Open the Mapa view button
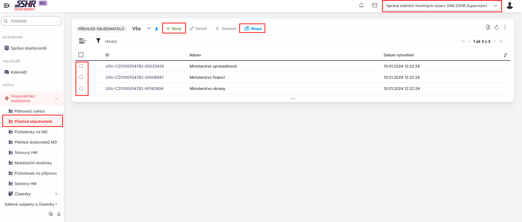 tap(253, 29)
